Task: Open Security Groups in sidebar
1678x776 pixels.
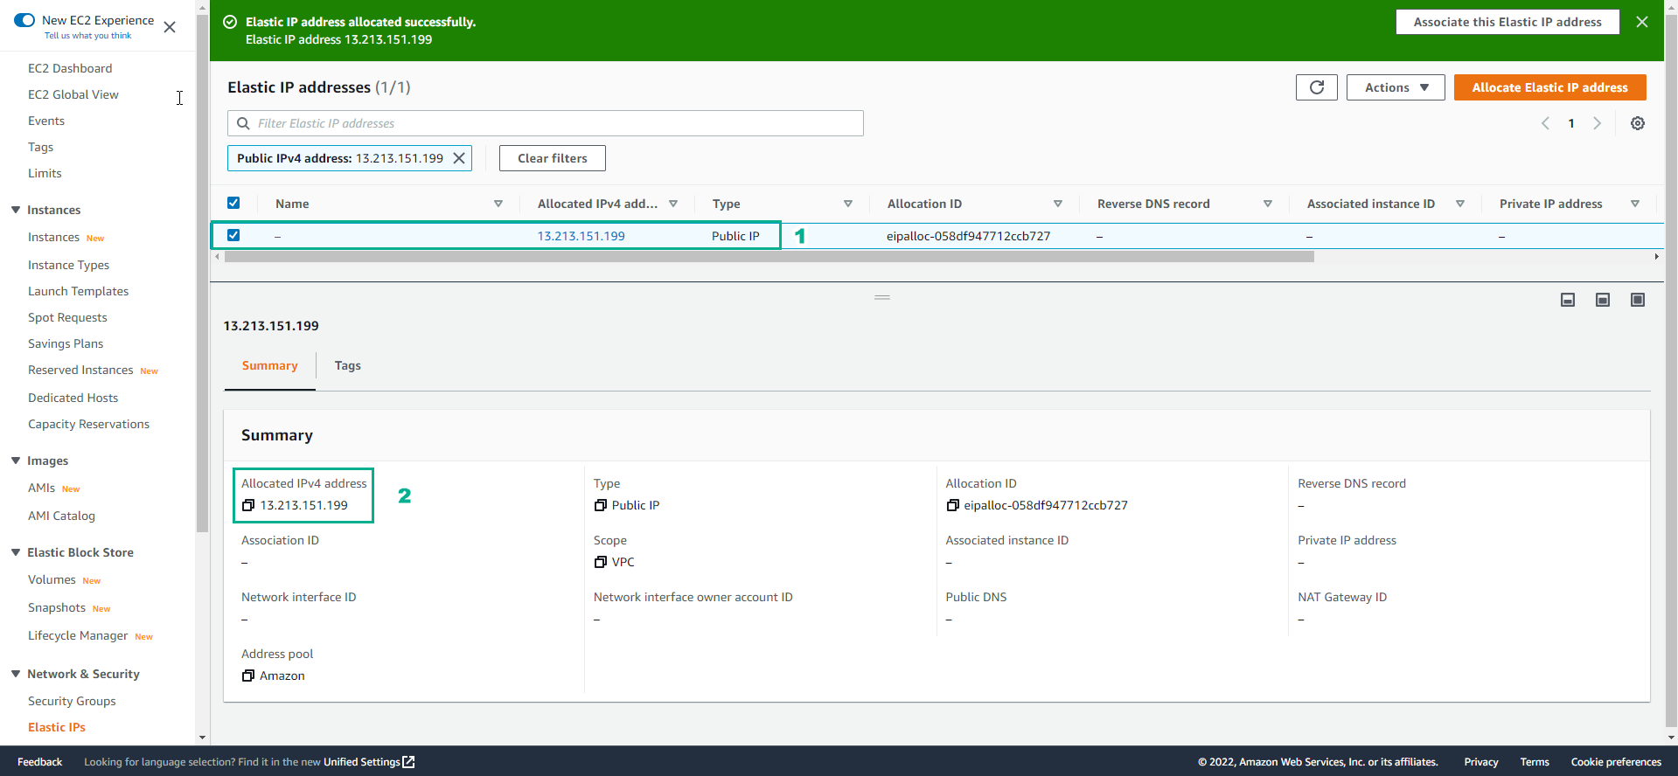Action: [x=72, y=701]
